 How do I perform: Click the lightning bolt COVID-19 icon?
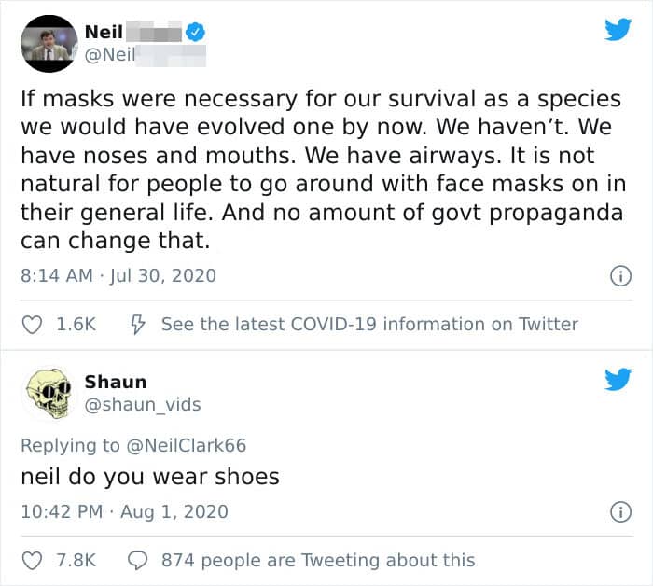(138, 325)
